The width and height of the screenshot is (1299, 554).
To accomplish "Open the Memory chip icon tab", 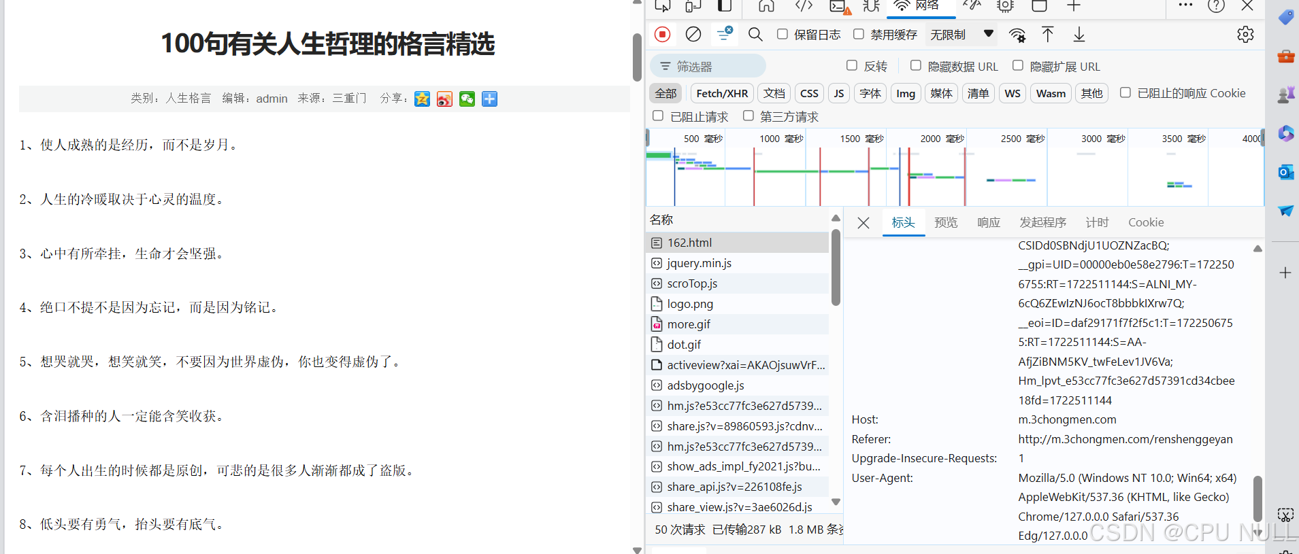I will [x=1005, y=6].
